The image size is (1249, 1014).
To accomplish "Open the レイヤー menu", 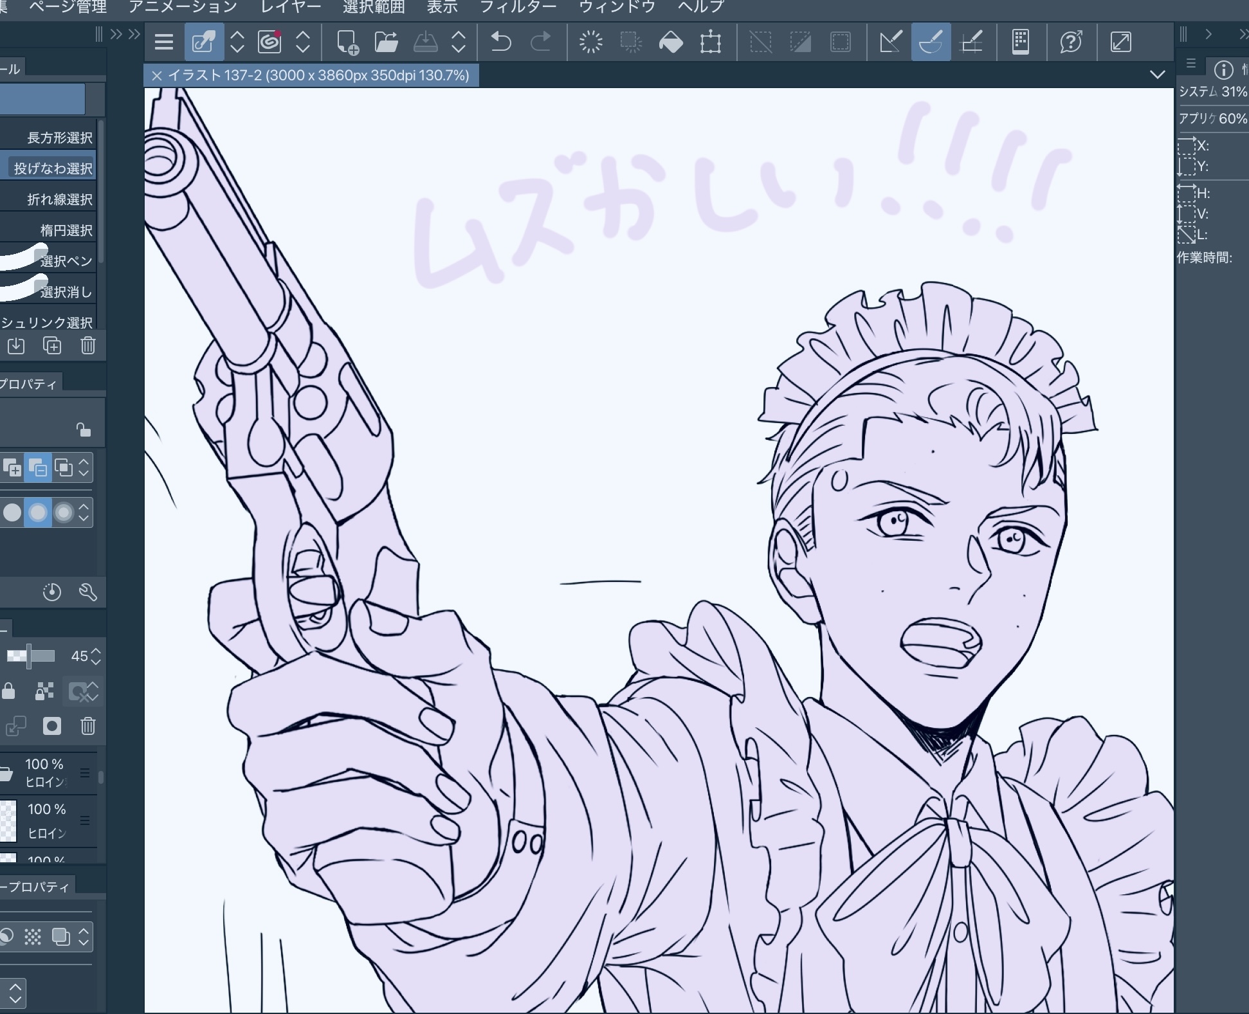I will 291,6.
